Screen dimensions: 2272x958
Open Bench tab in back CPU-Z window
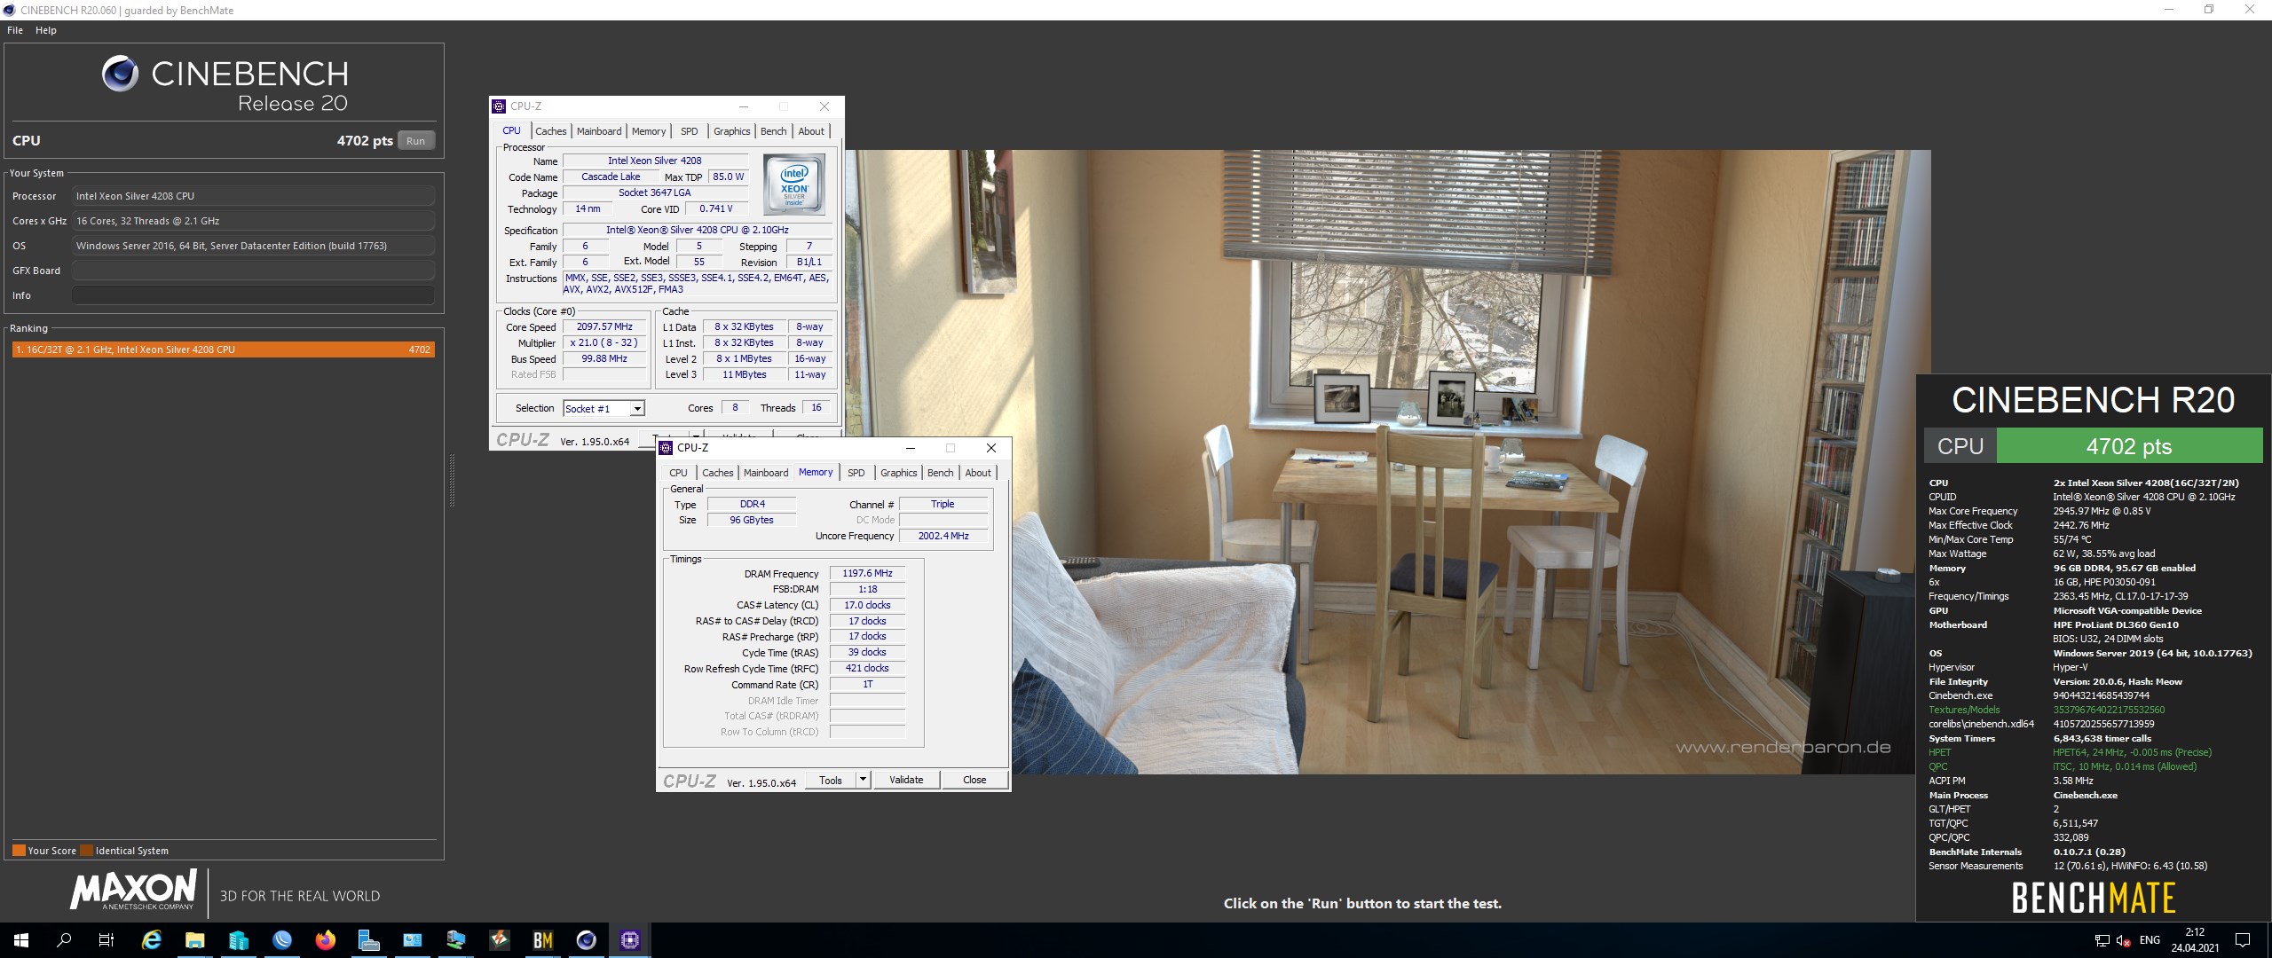[x=774, y=131]
